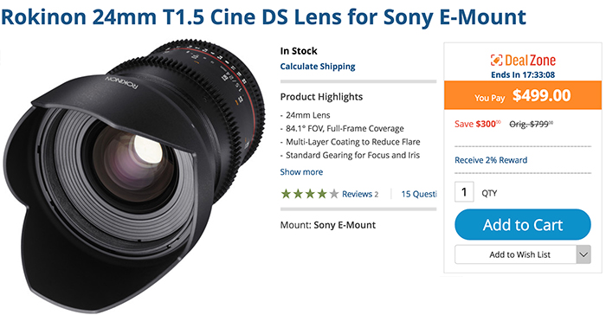This screenshot has height=315, width=606.
Task: Click the first green review star
Action: pyautogui.click(x=286, y=194)
